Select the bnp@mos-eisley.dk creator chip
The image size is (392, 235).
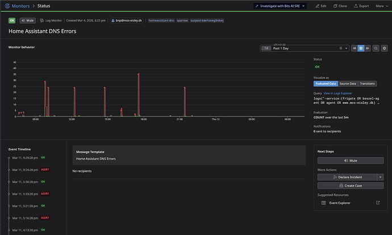127,20
